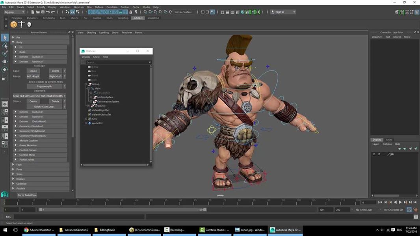
Task: Click the T-pose biped shelf icon
Action: [21, 25]
